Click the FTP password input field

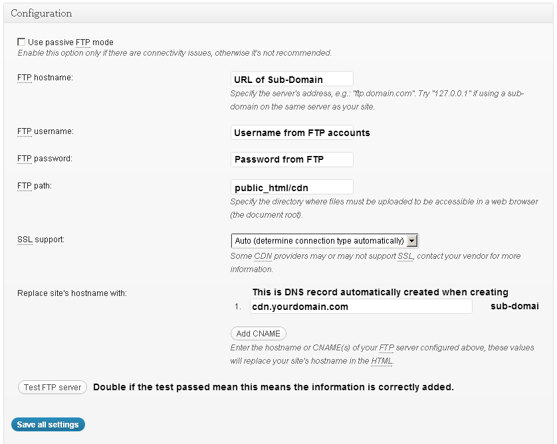[x=291, y=159]
